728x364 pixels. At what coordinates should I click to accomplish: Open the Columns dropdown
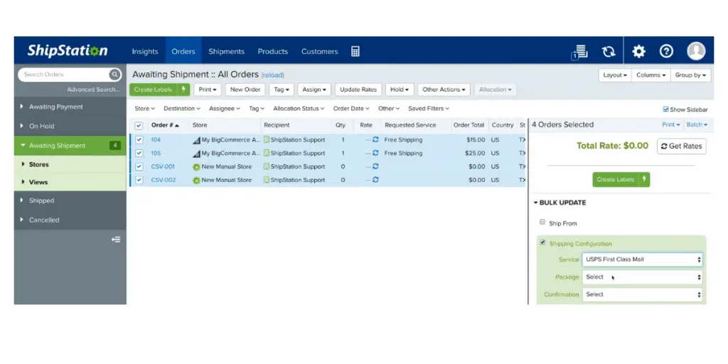[x=651, y=75]
